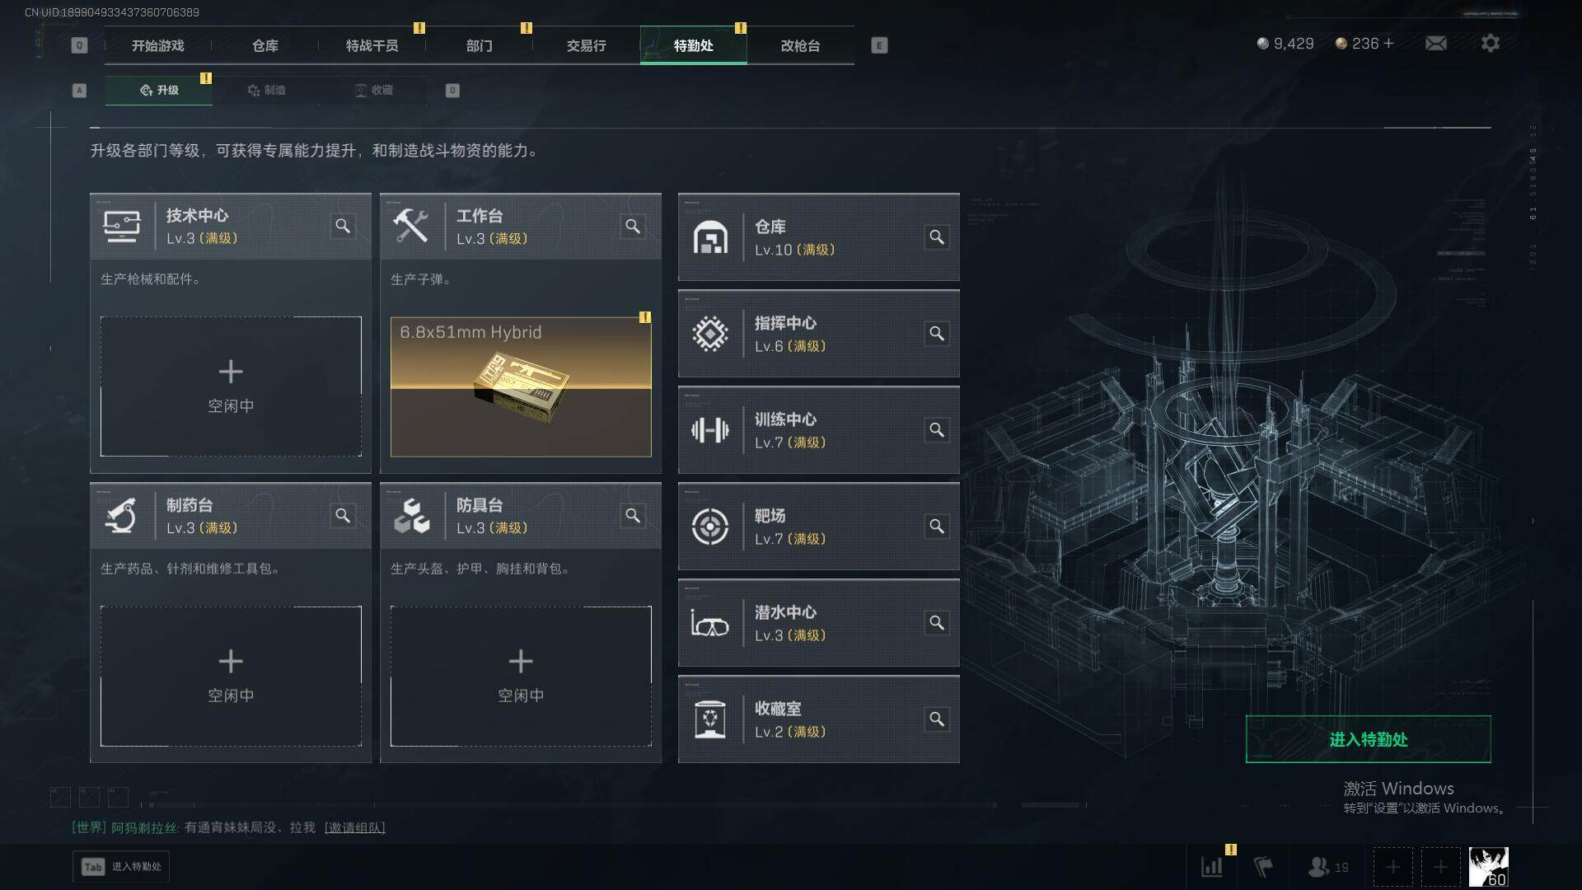Click magnifier on 工作台 card

point(633,226)
